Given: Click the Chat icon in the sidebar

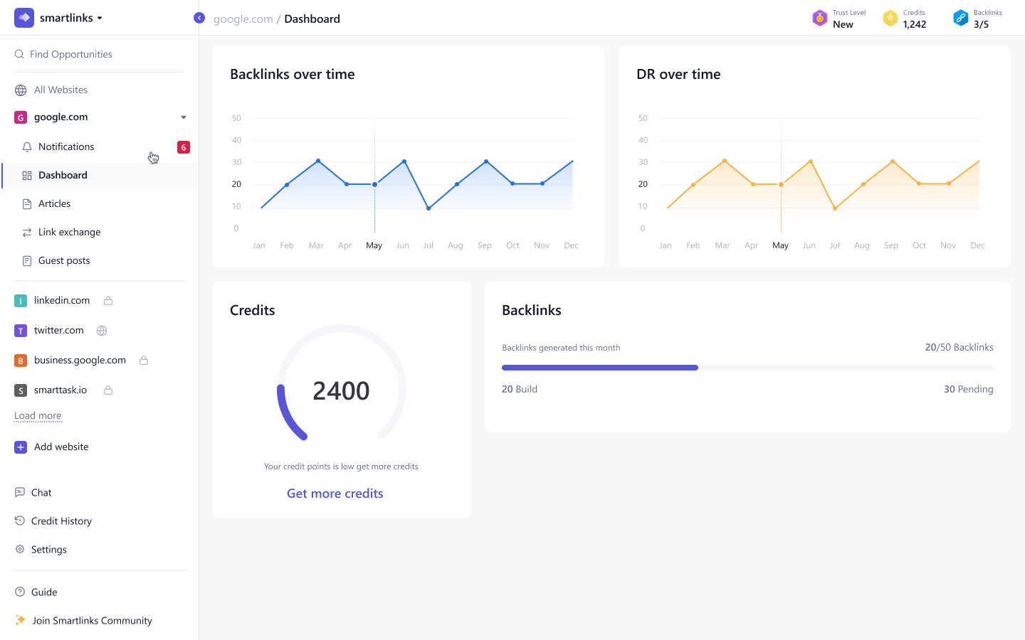Looking at the screenshot, I should (x=19, y=492).
